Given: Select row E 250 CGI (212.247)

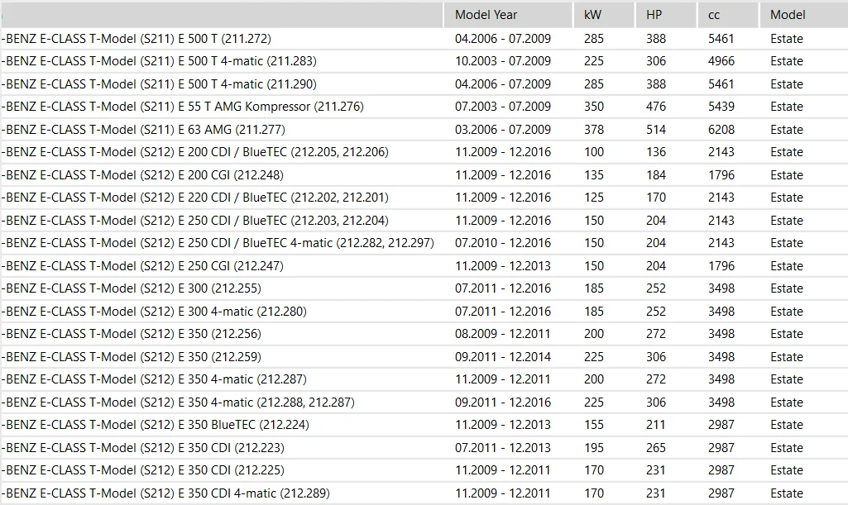Looking at the screenshot, I should 424,266.
